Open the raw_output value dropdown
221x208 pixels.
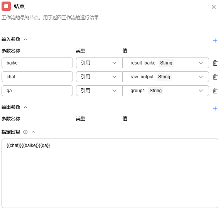166,77
